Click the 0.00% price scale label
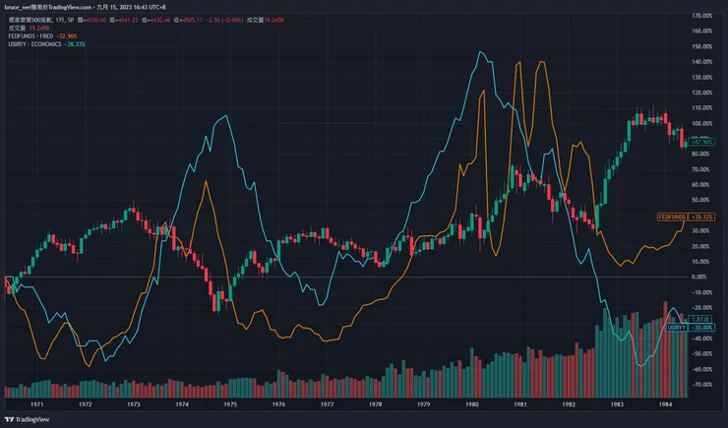This screenshot has height=428, width=728. (699, 276)
